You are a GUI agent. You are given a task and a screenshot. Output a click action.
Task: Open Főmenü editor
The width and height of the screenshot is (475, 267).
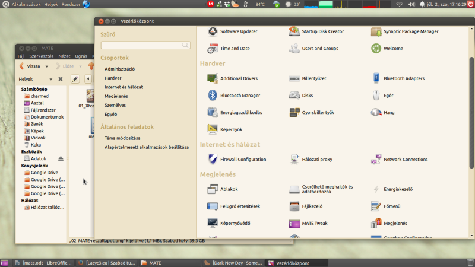point(385,206)
